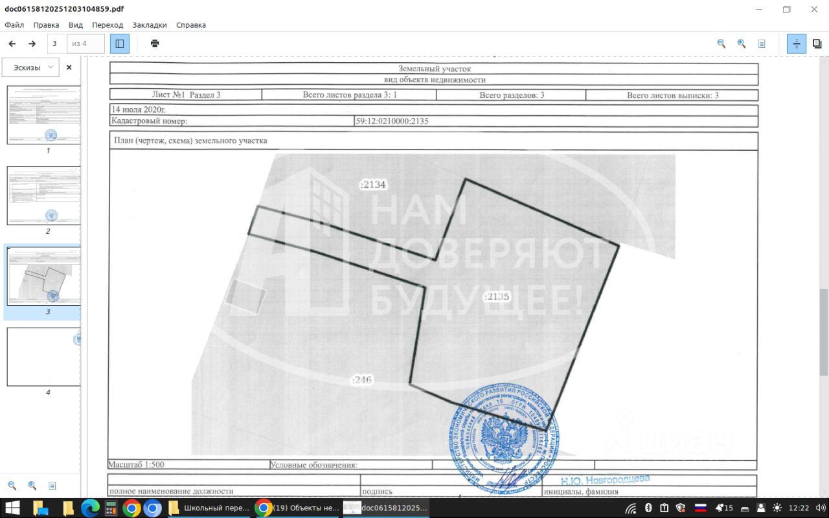
Task: Close the thumbnails sidebar
Action: pyautogui.click(x=69, y=67)
